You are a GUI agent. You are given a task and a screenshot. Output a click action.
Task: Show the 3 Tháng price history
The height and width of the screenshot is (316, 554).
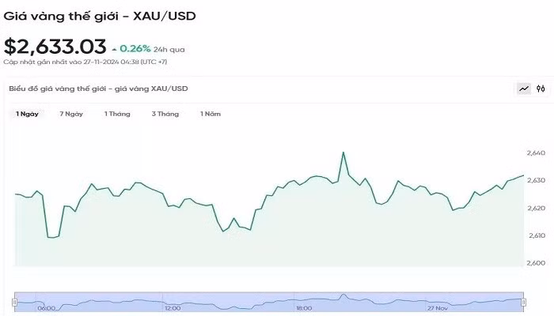coord(165,114)
